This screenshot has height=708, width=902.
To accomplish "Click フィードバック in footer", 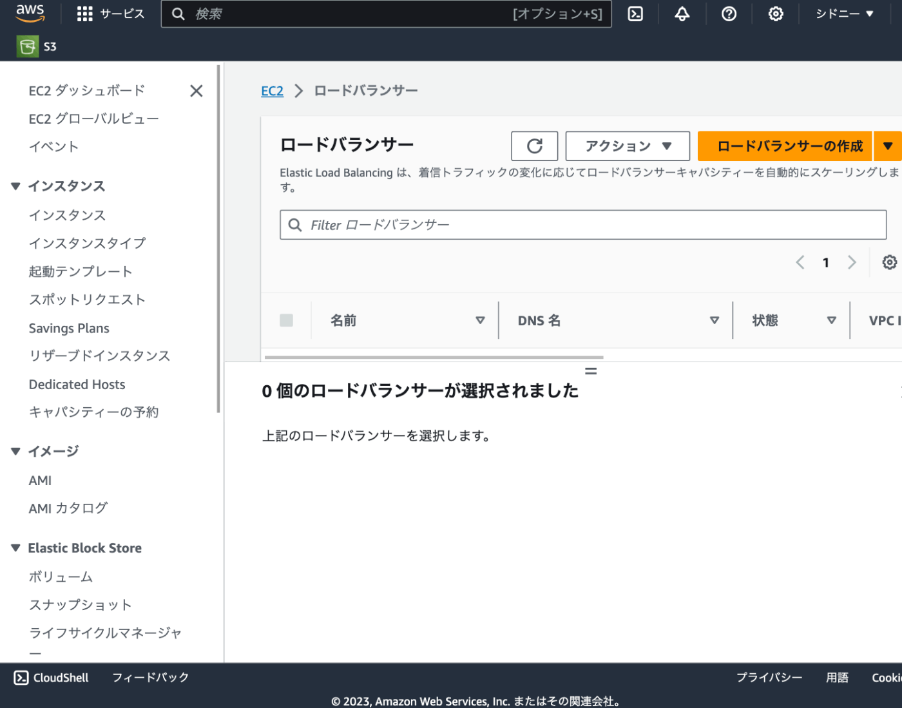I will tap(150, 678).
